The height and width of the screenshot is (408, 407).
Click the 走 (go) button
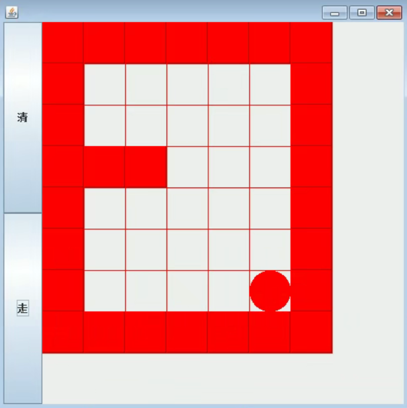23,308
